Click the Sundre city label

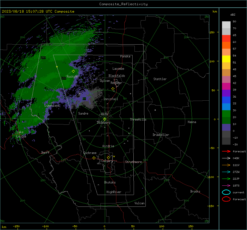click(83, 113)
